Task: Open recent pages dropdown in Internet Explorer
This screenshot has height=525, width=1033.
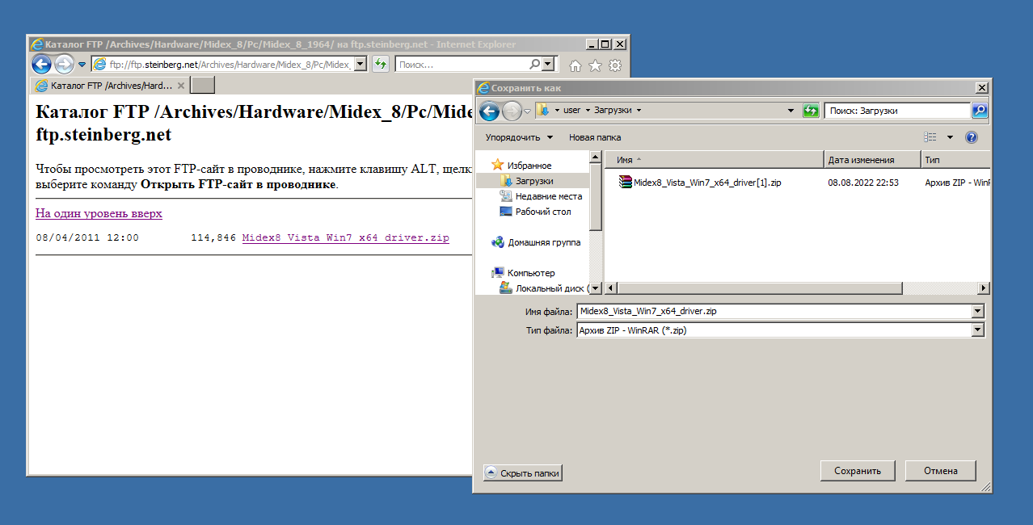Action: click(x=82, y=65)
